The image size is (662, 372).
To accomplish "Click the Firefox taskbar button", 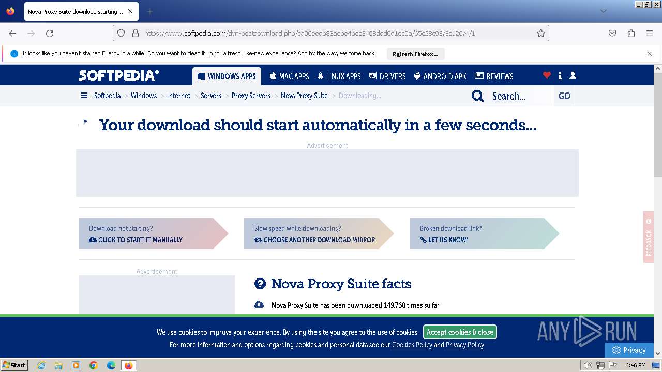I will click(x=128, y=365).
